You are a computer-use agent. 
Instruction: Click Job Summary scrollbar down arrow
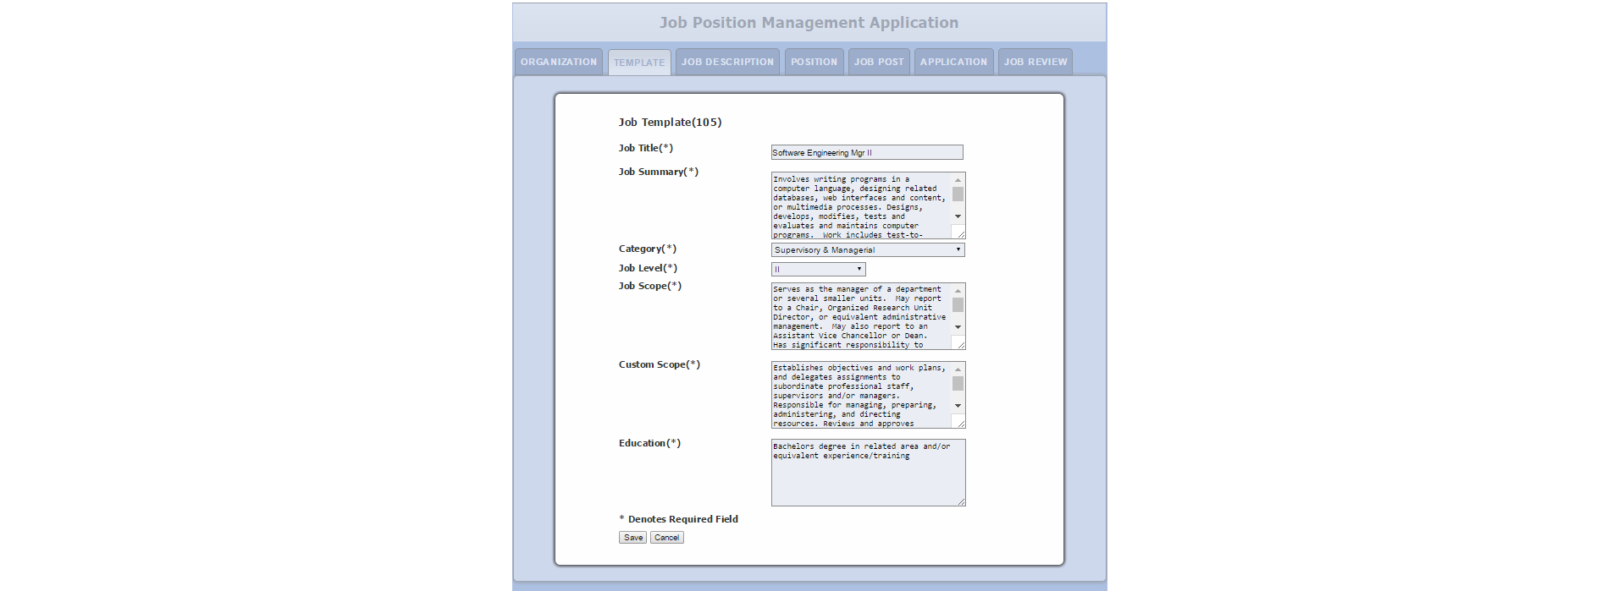[958, 216]
